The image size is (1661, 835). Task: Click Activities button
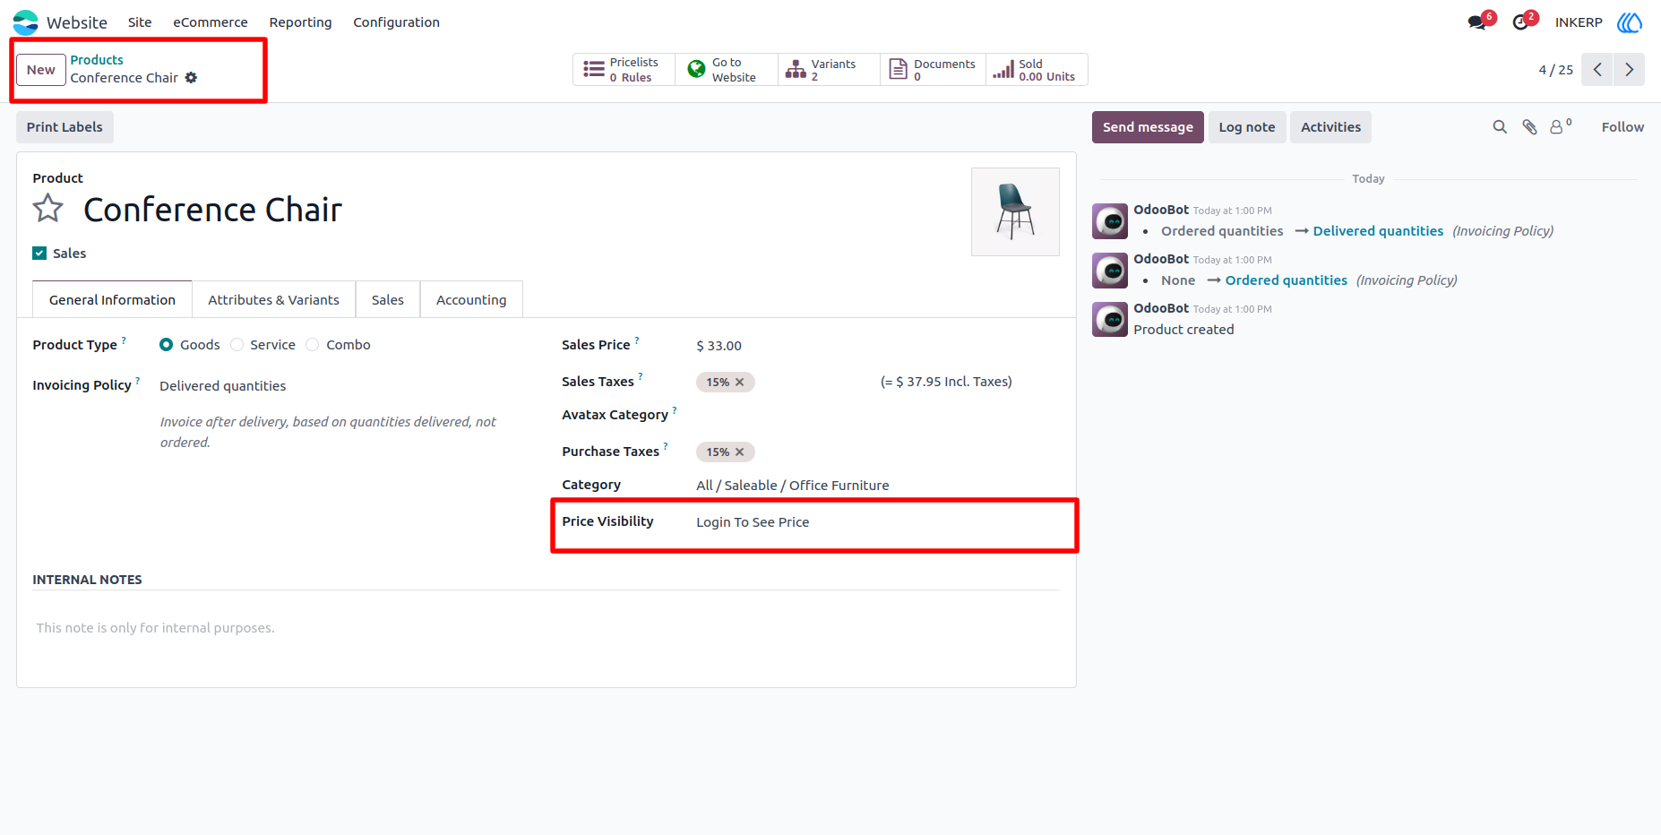[x=1330, y=127]
